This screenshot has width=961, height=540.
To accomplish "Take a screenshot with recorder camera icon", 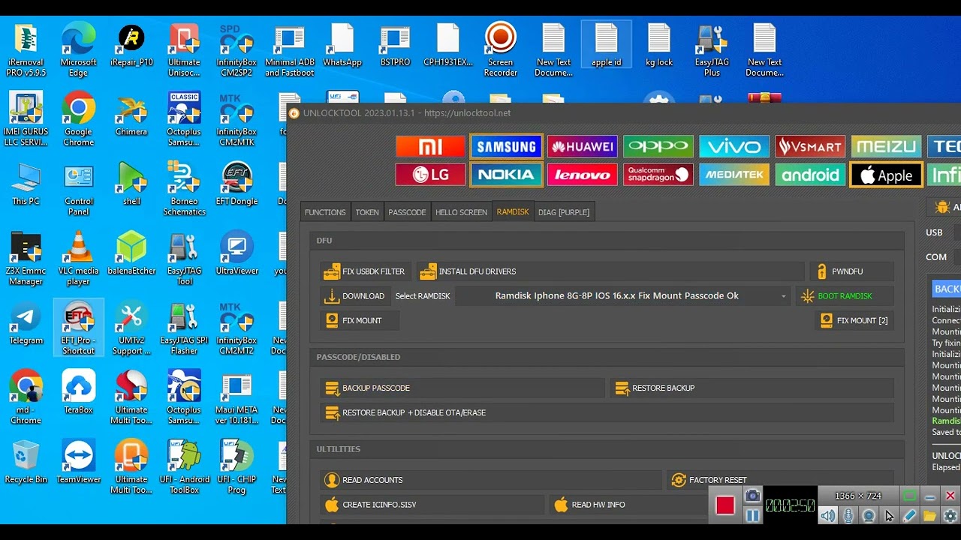I will click(x=752, y=496).
